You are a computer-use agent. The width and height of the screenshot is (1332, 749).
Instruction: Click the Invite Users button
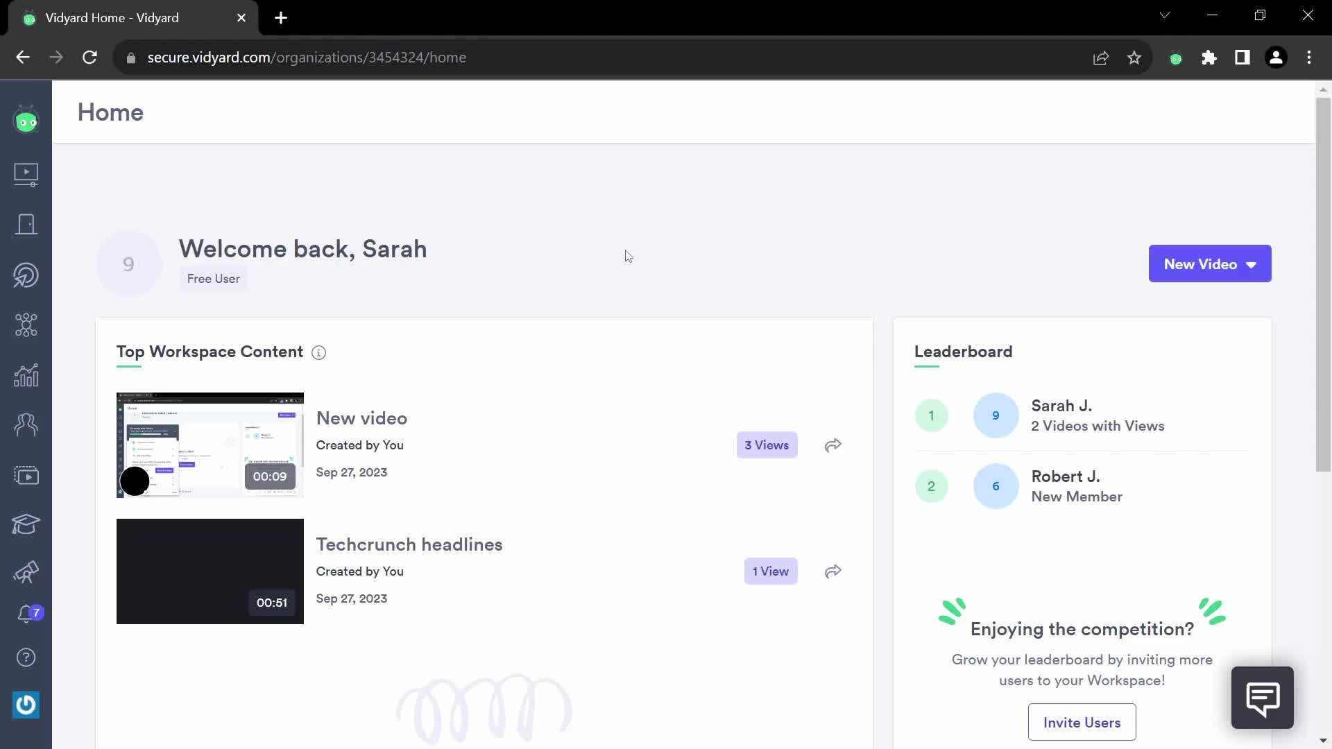1082,723
